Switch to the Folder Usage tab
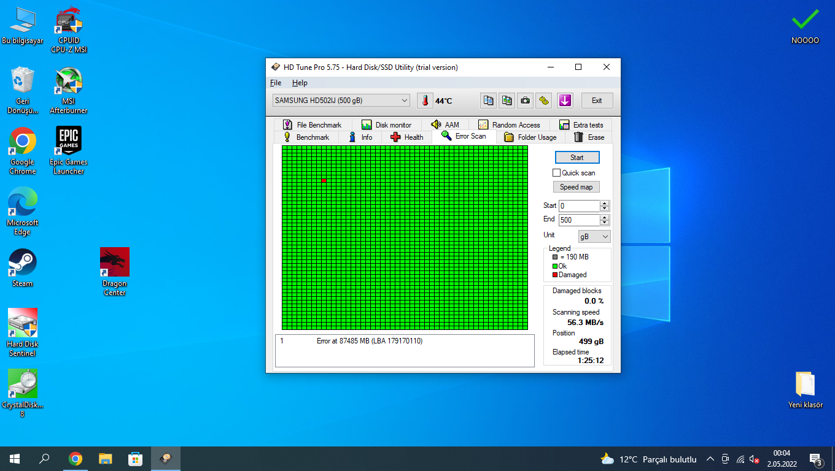This screenshot has width=835, height=471. [x=530, y=137]
